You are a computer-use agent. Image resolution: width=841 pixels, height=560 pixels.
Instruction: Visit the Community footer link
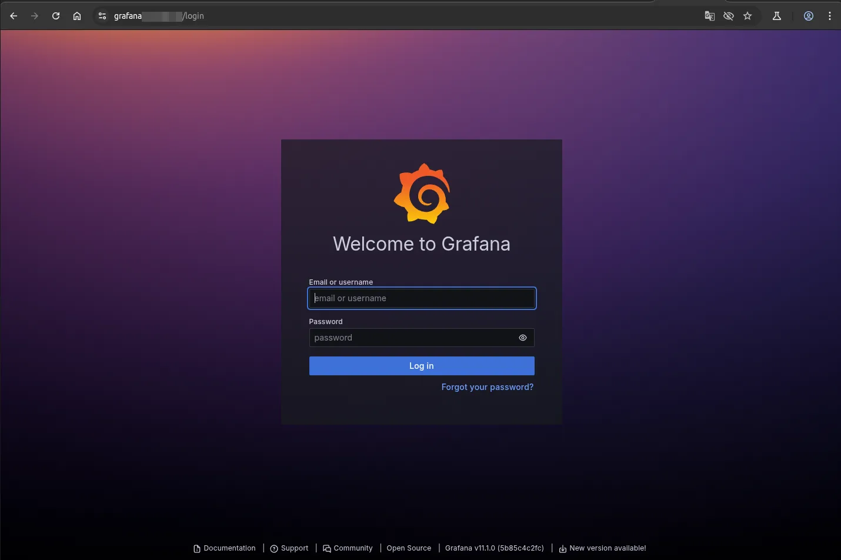[348, 548]
